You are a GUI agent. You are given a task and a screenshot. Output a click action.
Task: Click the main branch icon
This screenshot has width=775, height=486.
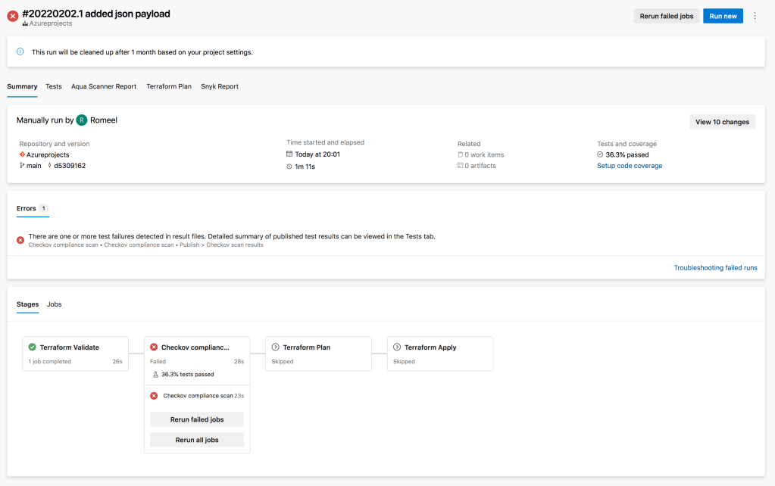[x=22, y=166]
